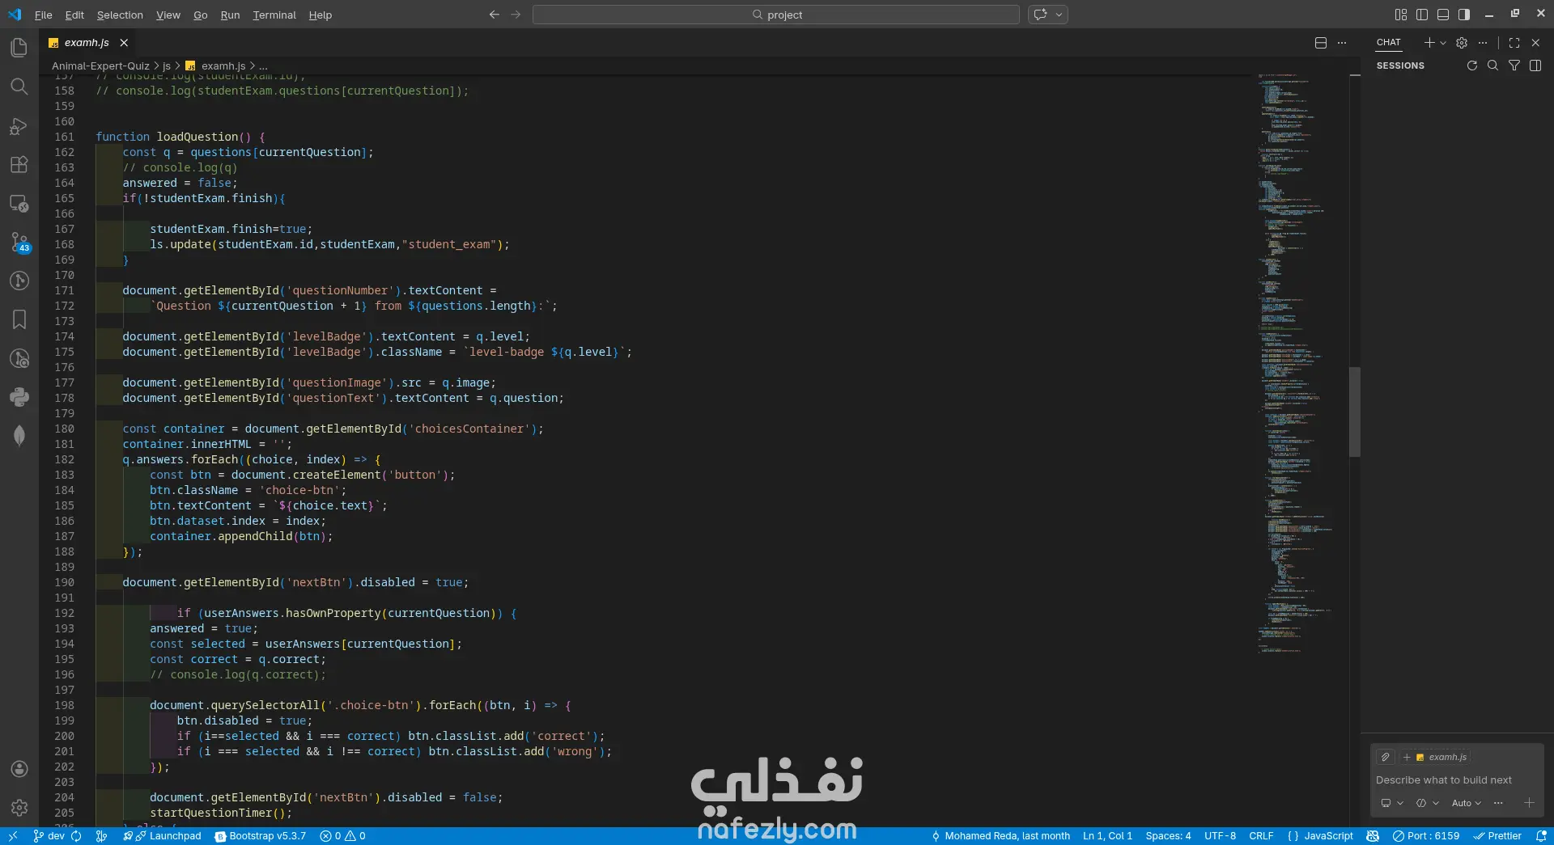
Task: Open the Remote Explorer view
Action: pyautogui.click(x=19, y=203)
